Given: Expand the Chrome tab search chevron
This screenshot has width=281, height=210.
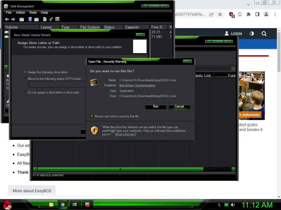Looking at the screenshot, I should click(248, 4).
